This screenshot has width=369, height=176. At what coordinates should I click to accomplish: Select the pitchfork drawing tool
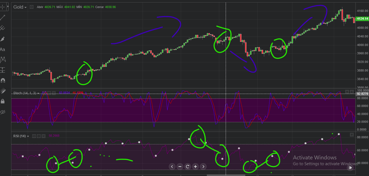tap(3, 28)
